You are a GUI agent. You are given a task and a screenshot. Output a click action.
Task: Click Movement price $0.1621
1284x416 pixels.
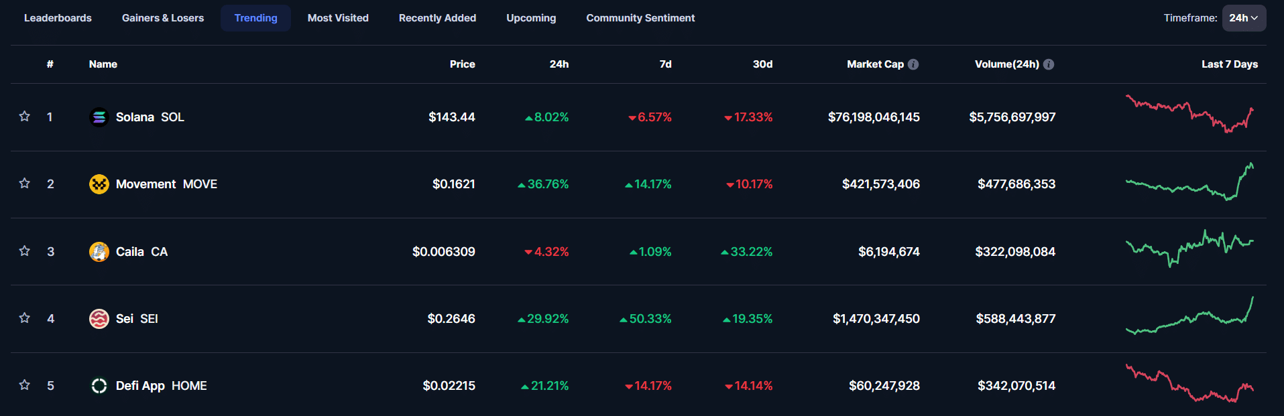[x=454, y=184]
